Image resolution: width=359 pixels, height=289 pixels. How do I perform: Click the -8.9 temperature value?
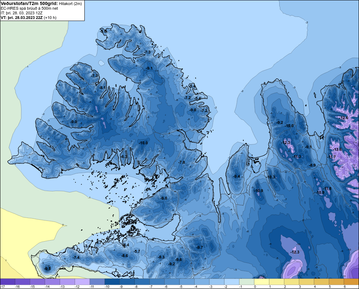pos(312,166)
